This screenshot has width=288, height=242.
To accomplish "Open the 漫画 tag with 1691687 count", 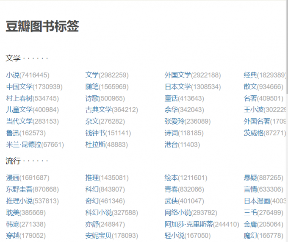I will [x=13, y=178].
